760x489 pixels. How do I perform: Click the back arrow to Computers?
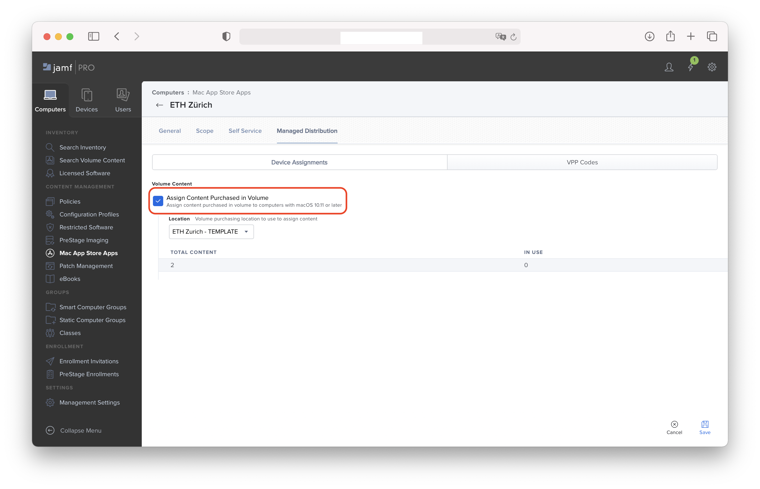coord(160,105)
